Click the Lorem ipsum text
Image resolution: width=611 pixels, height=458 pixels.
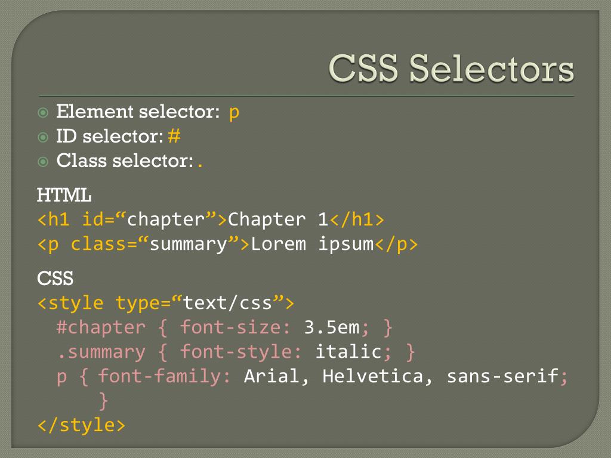(312, 245)
